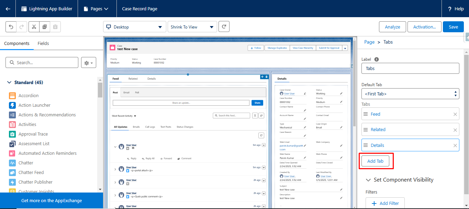Select the Accordion component icon
Image resolution: width=469 pixels, height=209 pixels.
12,96
